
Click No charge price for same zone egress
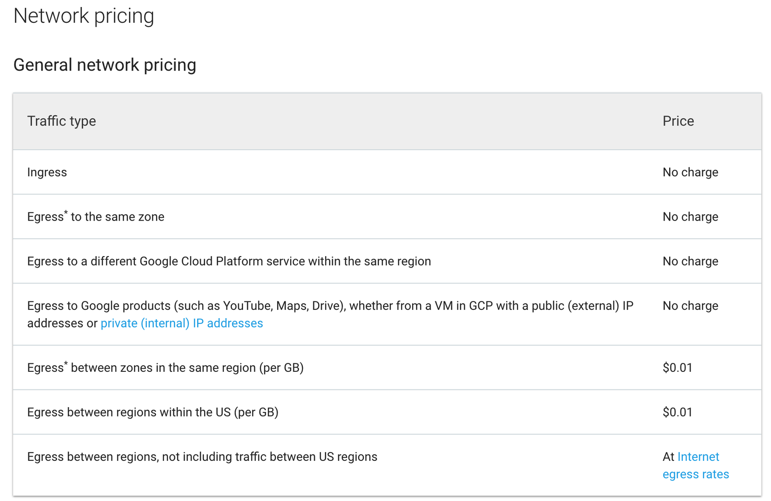(x=690, y=217)
